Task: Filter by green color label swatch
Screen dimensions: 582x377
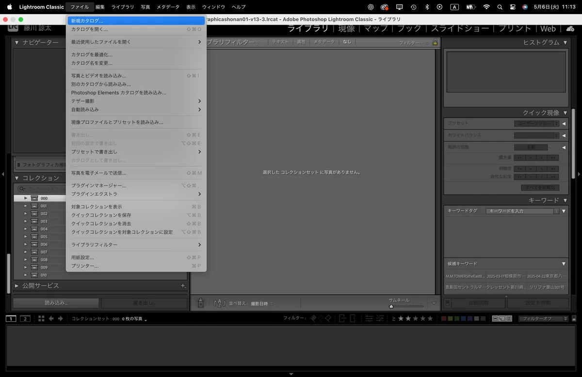Action: click(x=456, y=318)
